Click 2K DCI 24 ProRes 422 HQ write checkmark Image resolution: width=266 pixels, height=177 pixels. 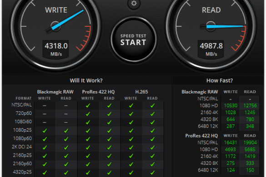(88, 147)
